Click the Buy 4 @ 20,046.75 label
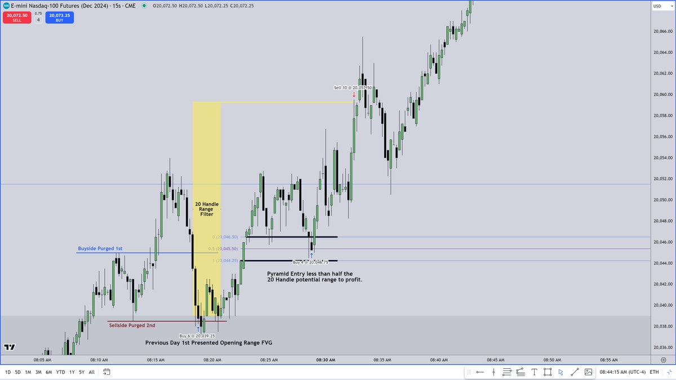The width and height of the screenshot is (676, 380). point(311,262)
